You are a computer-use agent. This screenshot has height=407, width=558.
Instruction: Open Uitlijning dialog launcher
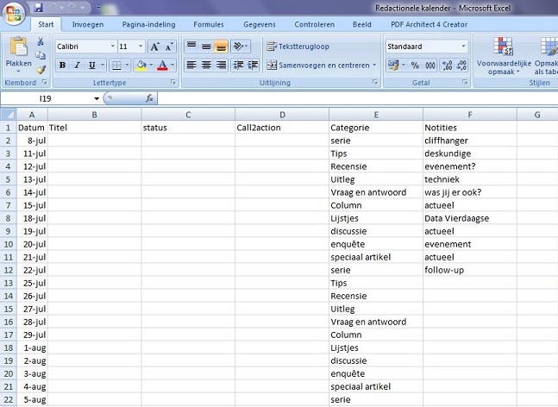[374, 82]
